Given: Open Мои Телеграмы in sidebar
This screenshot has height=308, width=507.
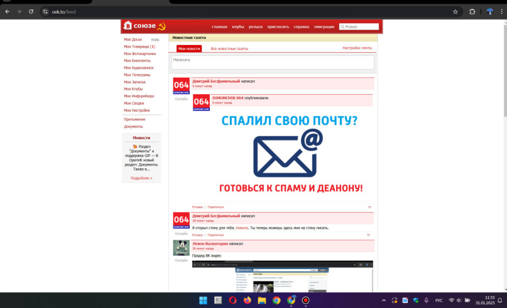Looking at the screenshot, I should [137, 75].
